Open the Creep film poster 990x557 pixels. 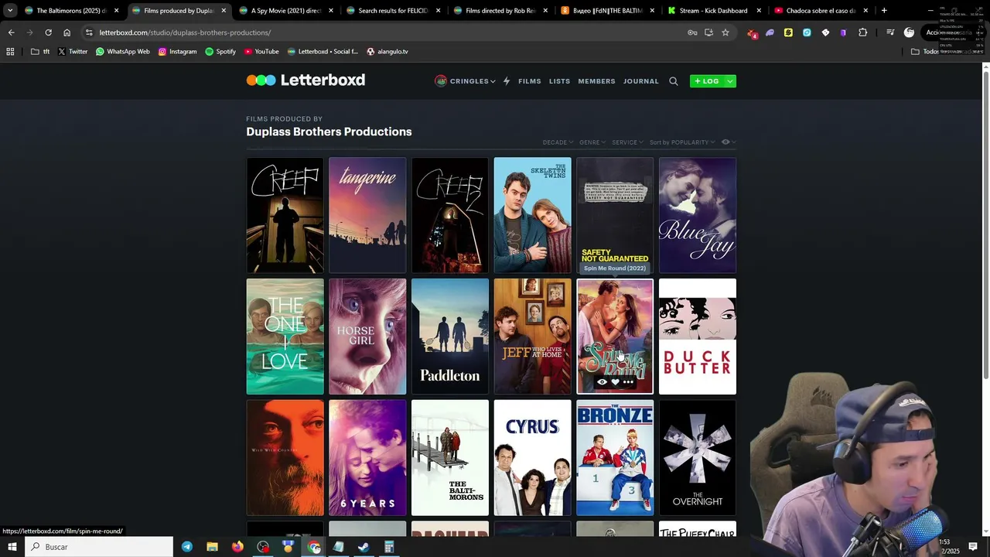[x=285, y=215]
